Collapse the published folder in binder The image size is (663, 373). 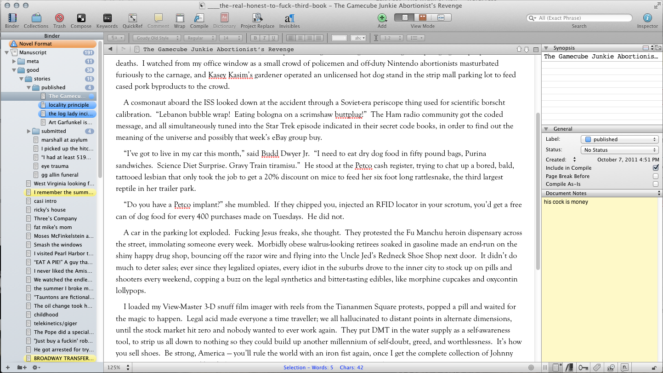(29, 87)
